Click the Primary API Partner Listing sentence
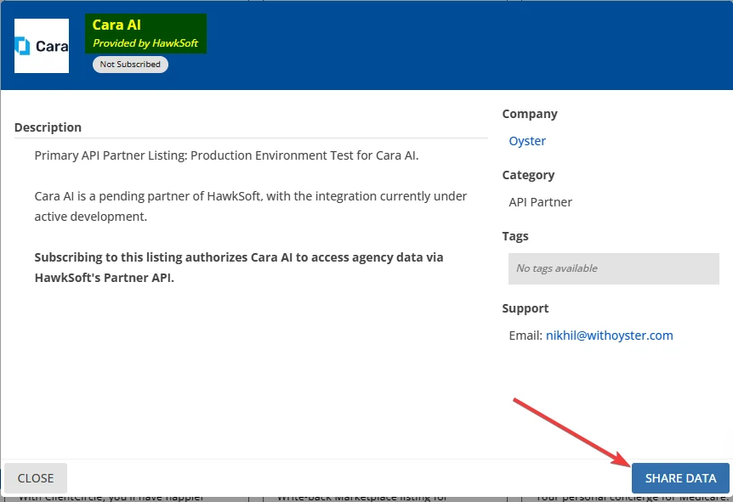 (x=226, y=155)
